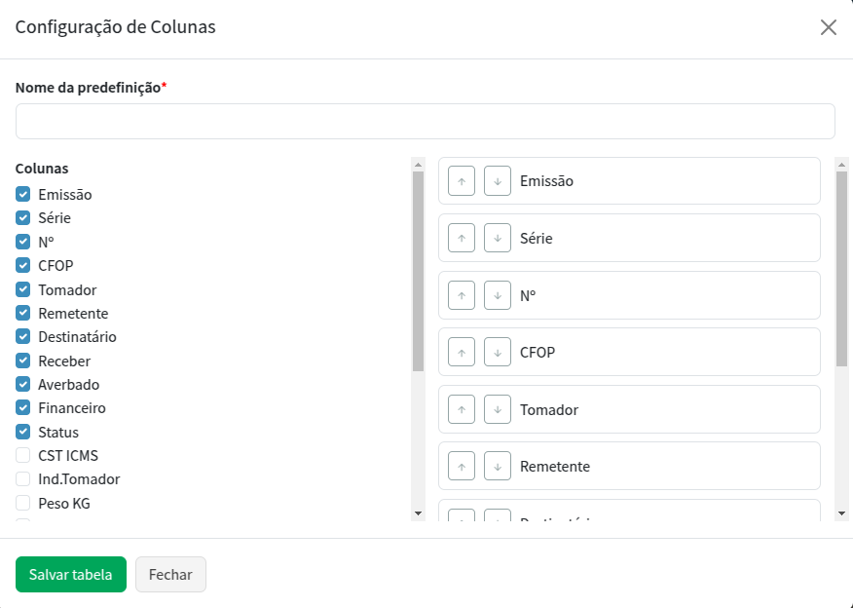Check the Peso KG checkbox
This screenshot has height=608, width=853.
pos(23,504)
